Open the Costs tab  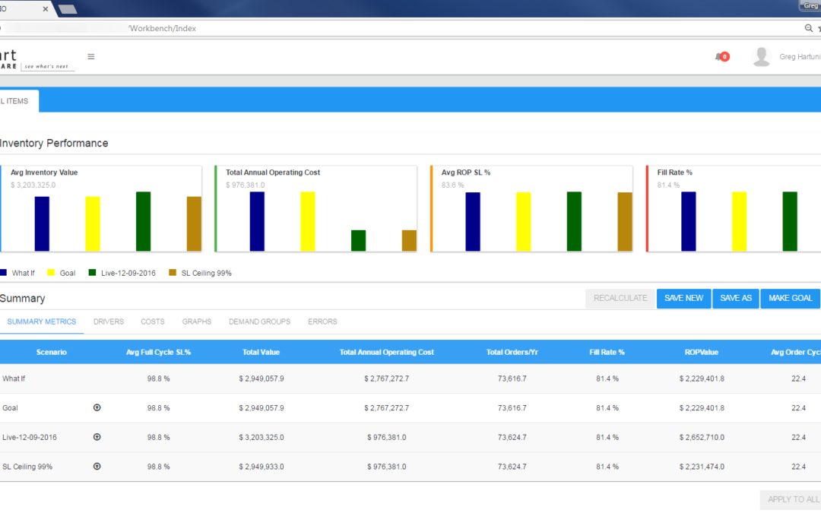(152, 321)
